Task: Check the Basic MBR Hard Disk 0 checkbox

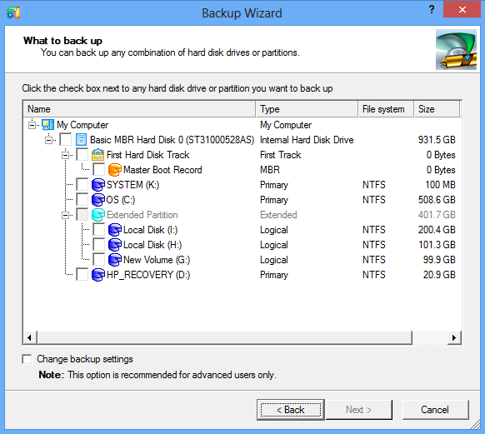Action: coord(66,140)
